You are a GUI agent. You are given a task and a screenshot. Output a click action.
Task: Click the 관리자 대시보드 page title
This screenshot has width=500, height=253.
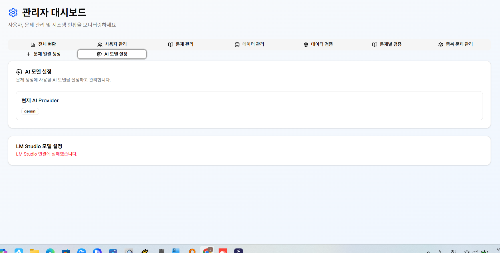click(54, 12)
